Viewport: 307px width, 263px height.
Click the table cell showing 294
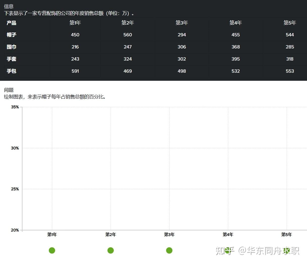point(182,35)
